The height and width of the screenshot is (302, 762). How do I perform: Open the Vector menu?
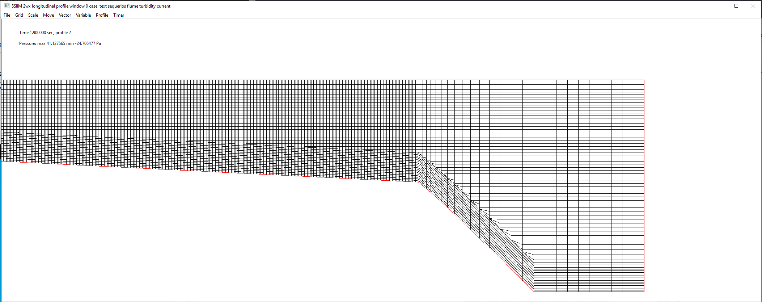tap(65, 15)
